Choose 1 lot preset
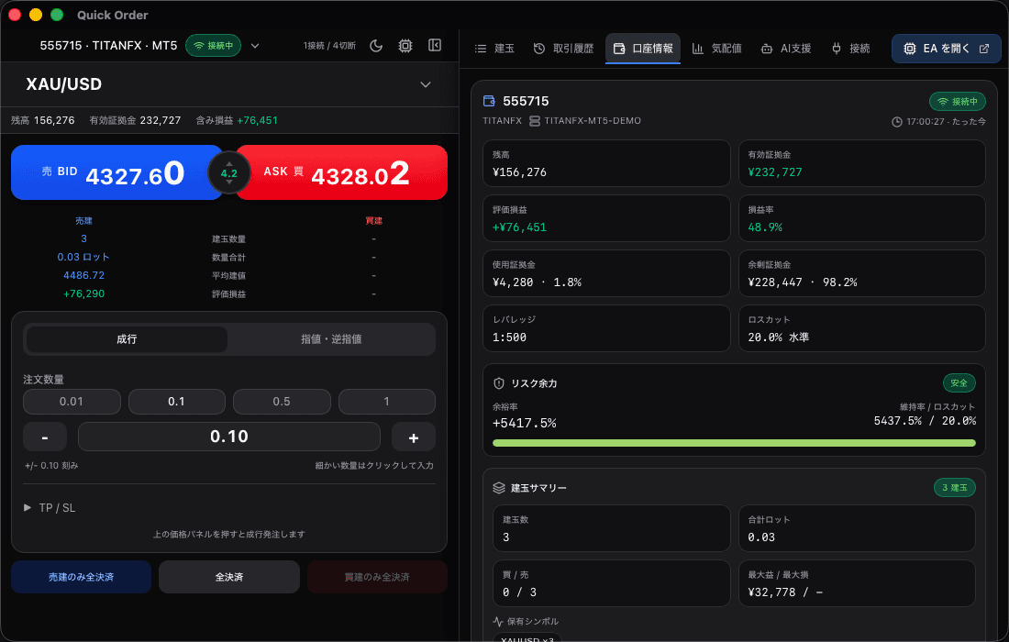1009x642 pixels. pyautogui.click(x=387, y=402)
